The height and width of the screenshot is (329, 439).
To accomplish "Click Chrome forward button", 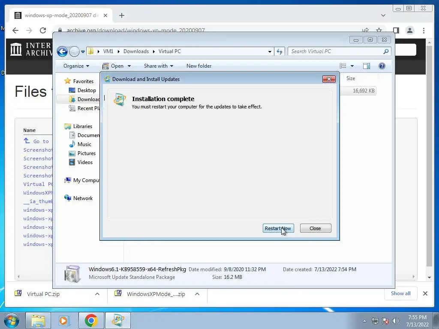I will tap(29, 30).
